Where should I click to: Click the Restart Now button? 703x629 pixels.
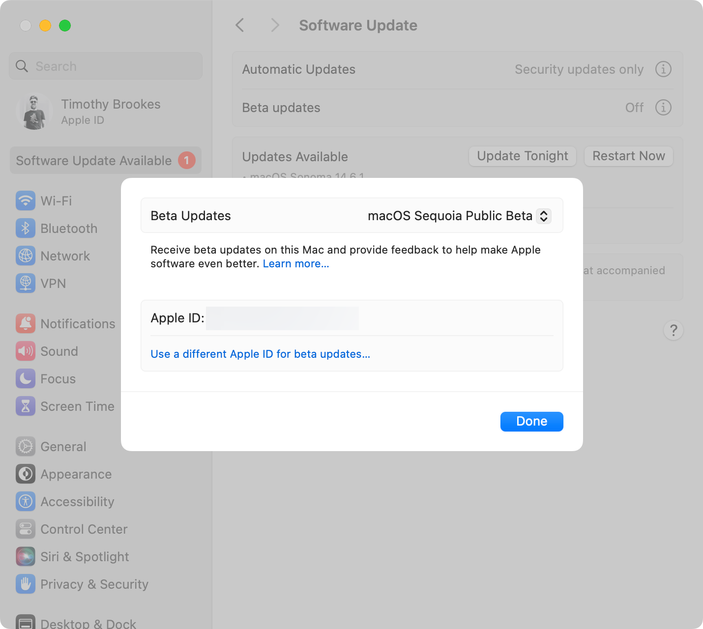pyautogui.click(x=629, y=156)
